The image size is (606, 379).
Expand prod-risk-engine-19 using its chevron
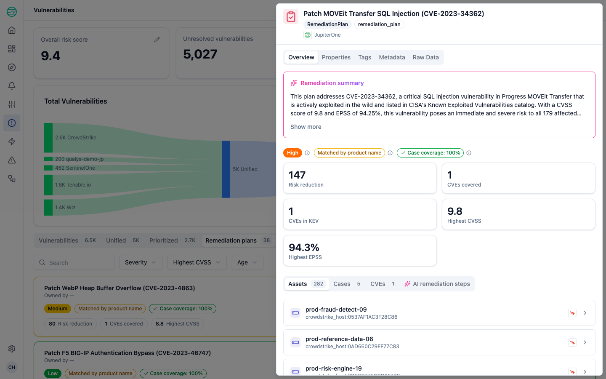coord(585,371)
